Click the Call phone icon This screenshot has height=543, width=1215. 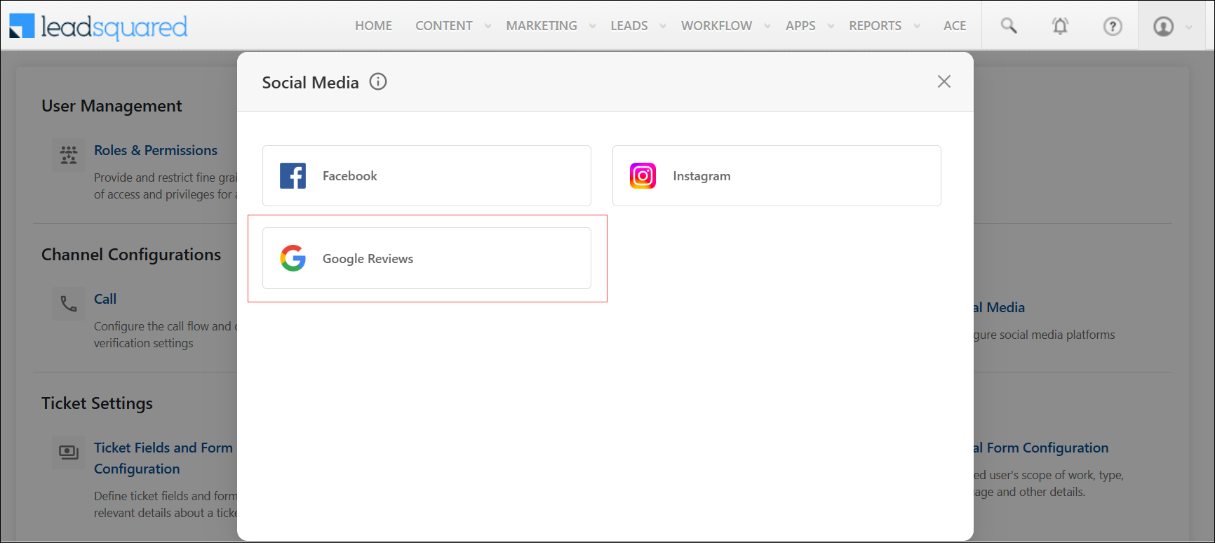coord(69,304)
